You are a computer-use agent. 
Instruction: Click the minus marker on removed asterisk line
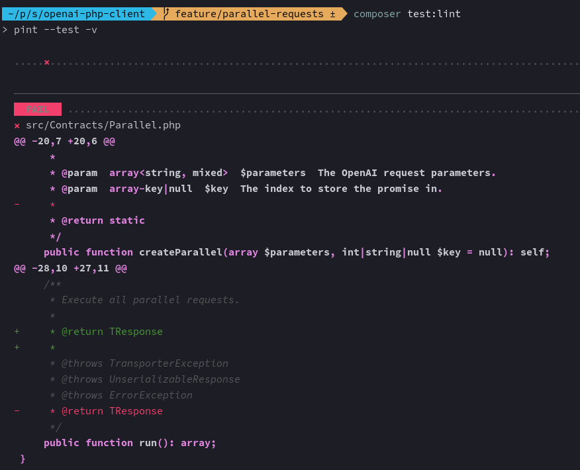click(17, 204)
